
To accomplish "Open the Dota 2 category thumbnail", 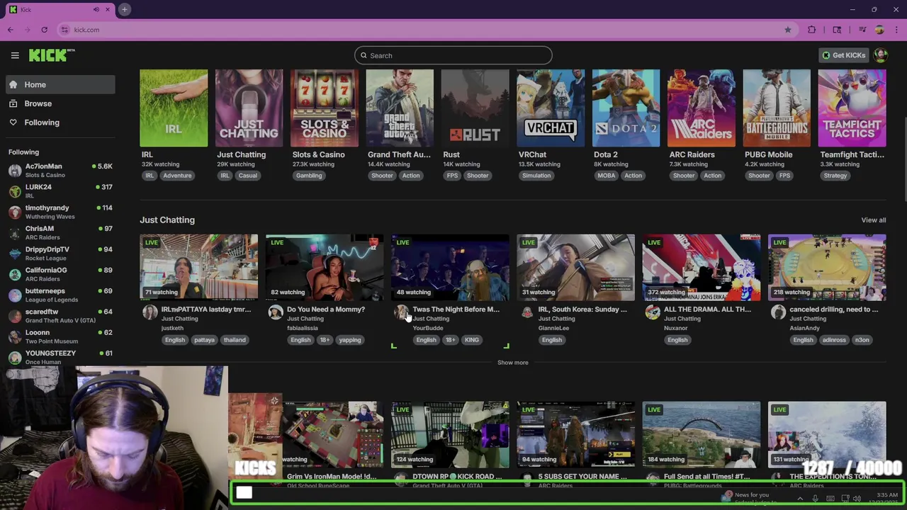I will [x=626, y=108].
